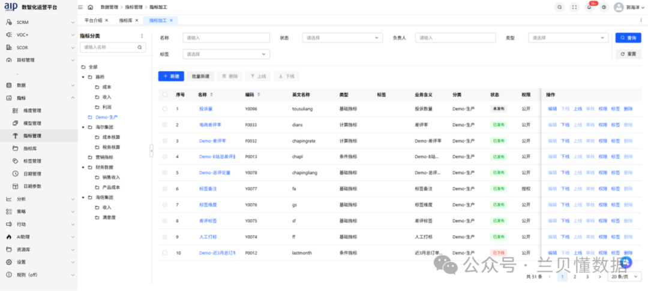Select Demo-生产 in category tree
The width and height of the screenshot is (648, 291).
click(x=106, y=117)
